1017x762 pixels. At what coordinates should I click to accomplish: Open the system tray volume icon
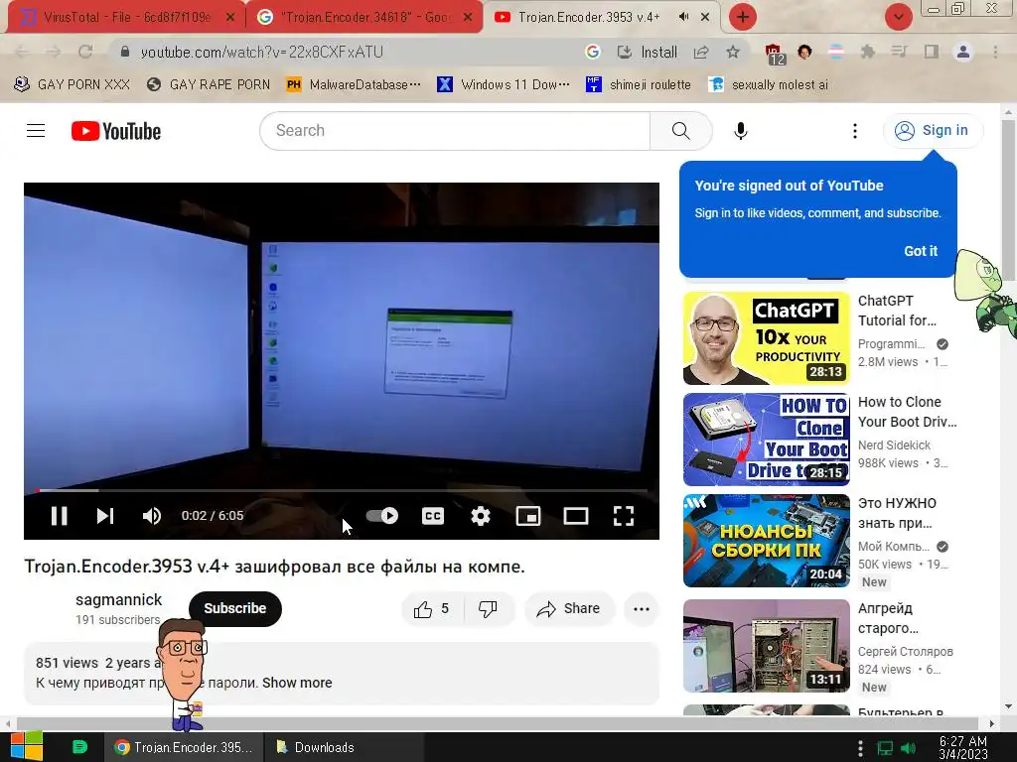tap(909, 748)
